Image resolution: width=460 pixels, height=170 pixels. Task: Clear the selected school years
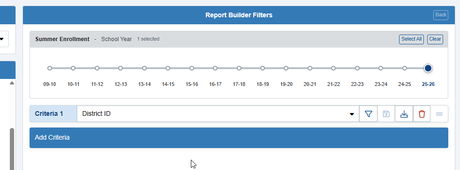[435, 39]
